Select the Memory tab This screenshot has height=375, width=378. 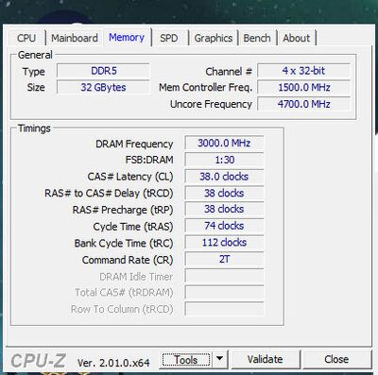click(127, 38)
